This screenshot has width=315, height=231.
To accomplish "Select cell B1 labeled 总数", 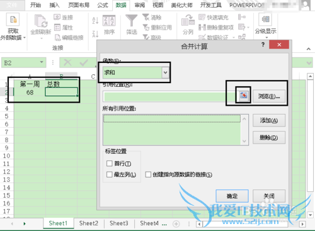I will pyautogui.click(x=61, y=84).
